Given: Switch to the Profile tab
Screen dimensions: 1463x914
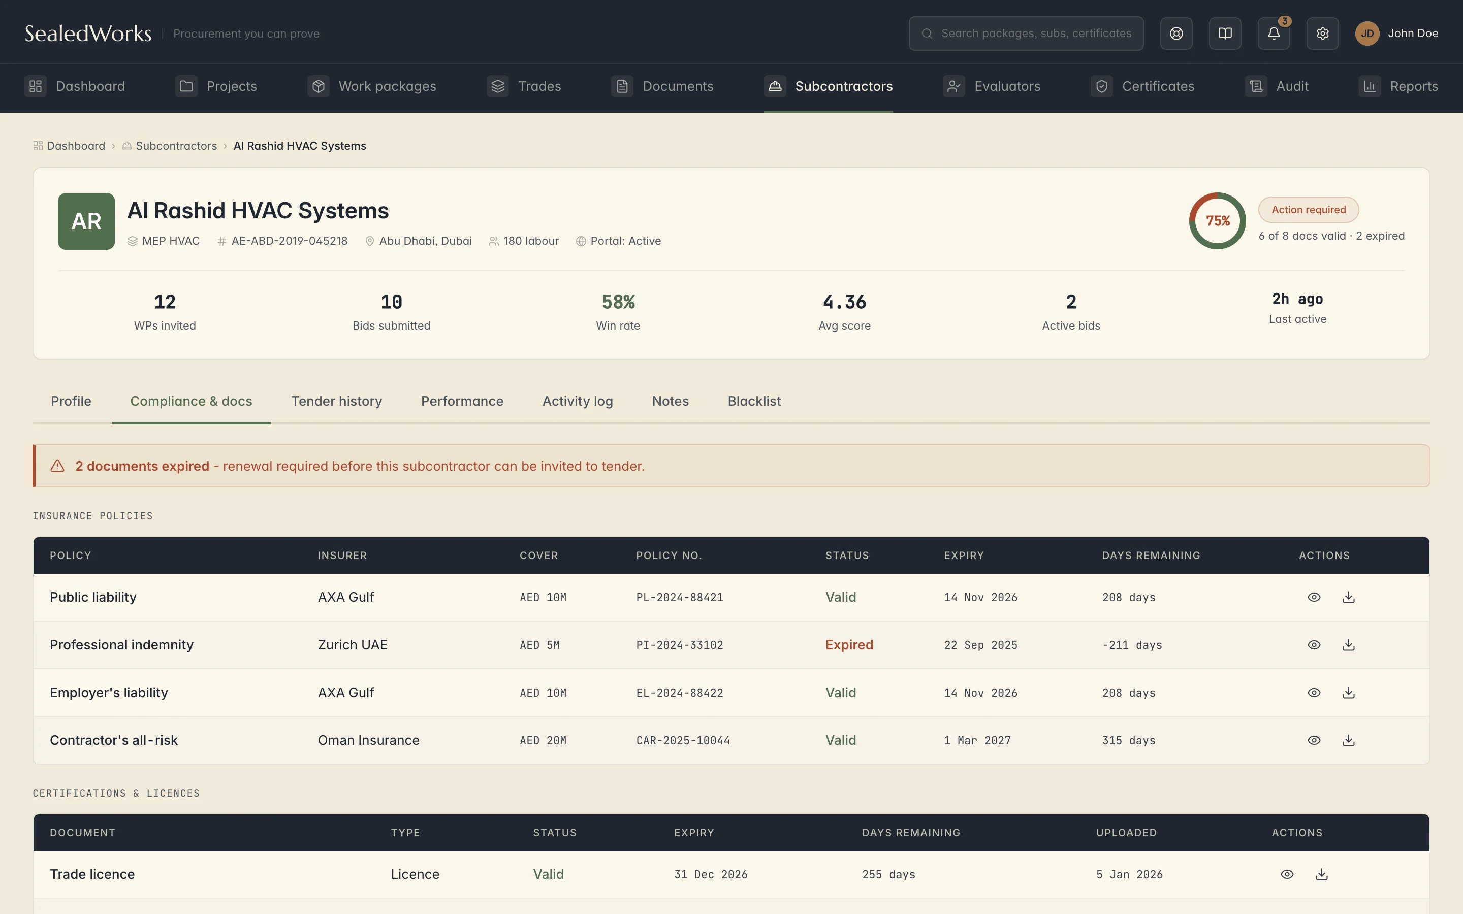Looking at the screenshot, I should (x=71, y=401).
